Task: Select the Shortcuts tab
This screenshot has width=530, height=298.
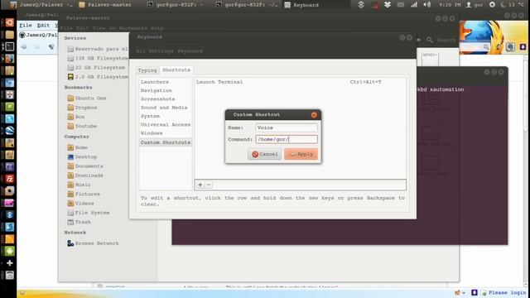Action: pyautogui.click(x=176, y=70)
